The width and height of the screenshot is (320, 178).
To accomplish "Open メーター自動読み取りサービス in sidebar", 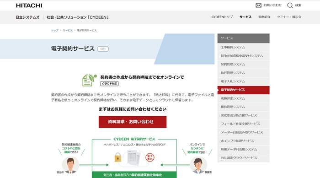I will click(x=244, y=132).
